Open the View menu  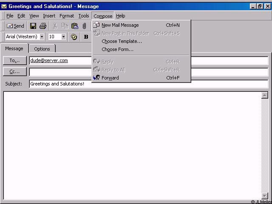pyautogui.click(x=34, y=16)
